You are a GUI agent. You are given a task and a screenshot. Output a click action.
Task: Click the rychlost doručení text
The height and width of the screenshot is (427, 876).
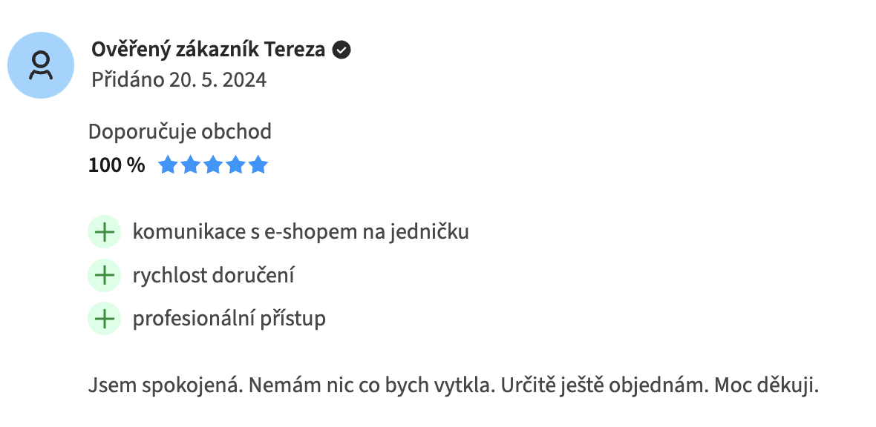pos(213,276)
